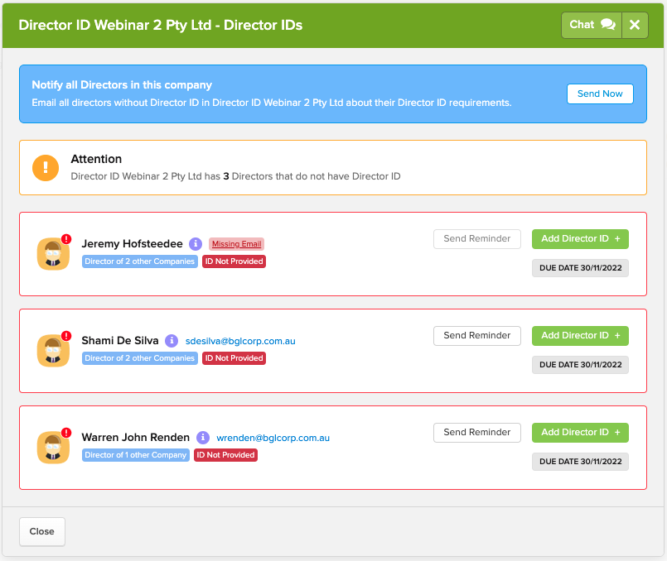Click the Missing Email link for Jeremy
Image resolution: width=667 pixels, height=561 pixels.
point(236,244)
